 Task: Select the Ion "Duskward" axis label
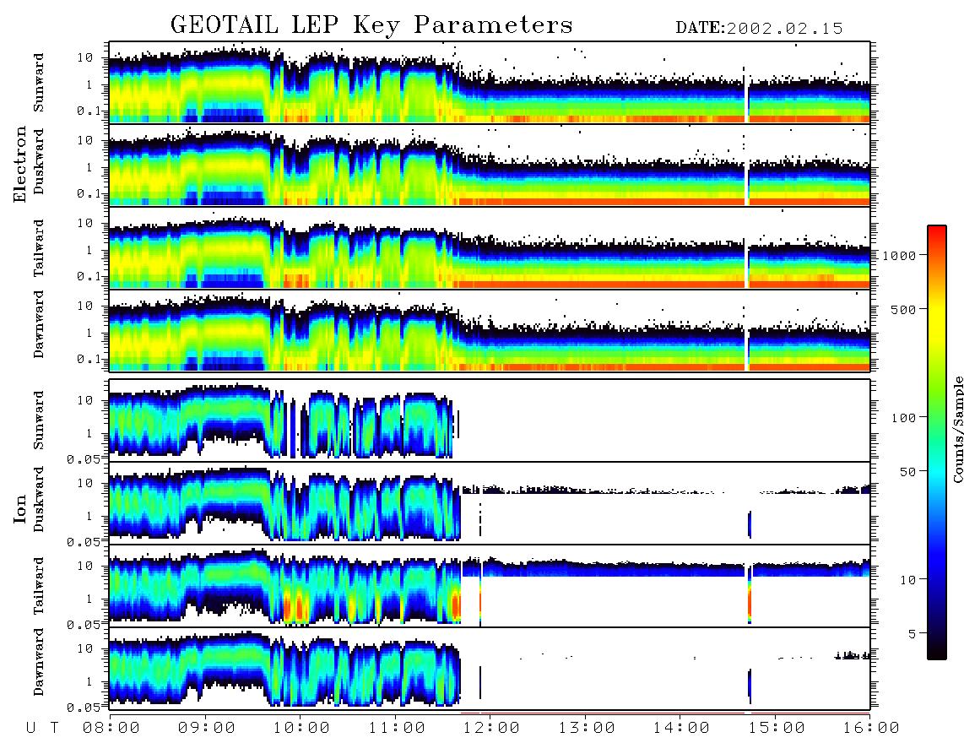pyautogui.click(x=39, y=499)
